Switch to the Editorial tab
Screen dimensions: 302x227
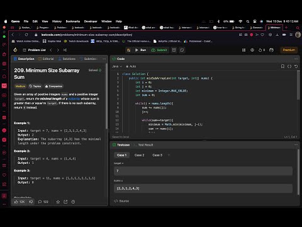click(46, 59)
